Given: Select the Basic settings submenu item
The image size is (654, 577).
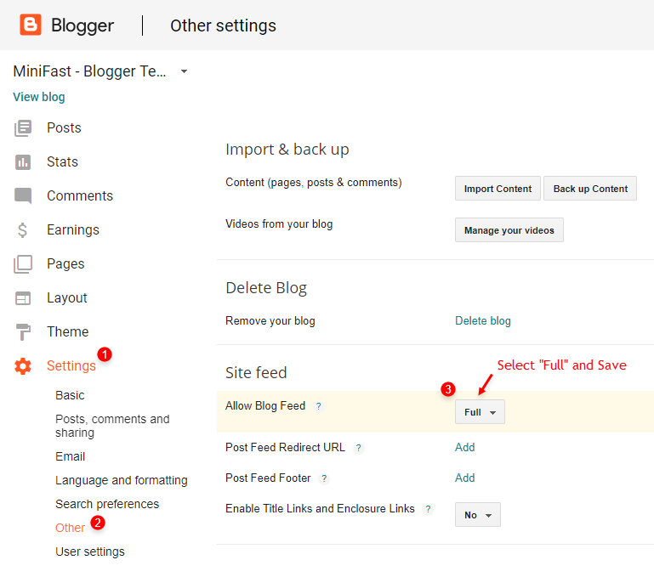Looking at the screenshot, I should click(70, 395).
